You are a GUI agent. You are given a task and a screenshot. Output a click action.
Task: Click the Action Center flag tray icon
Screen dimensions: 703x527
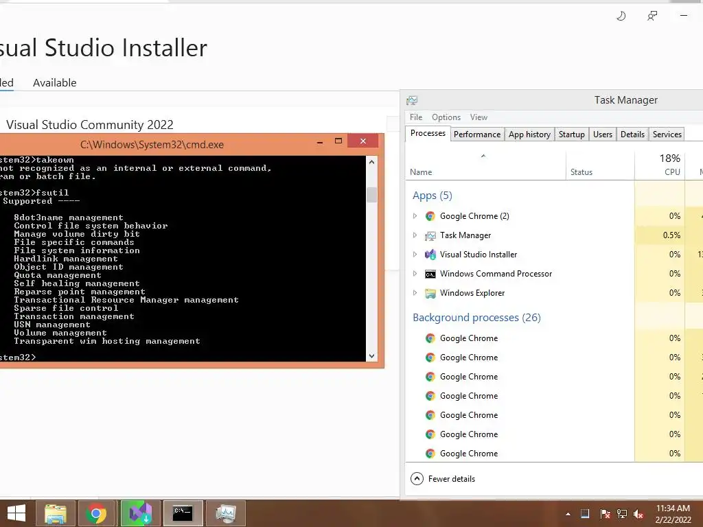(605, 513)
